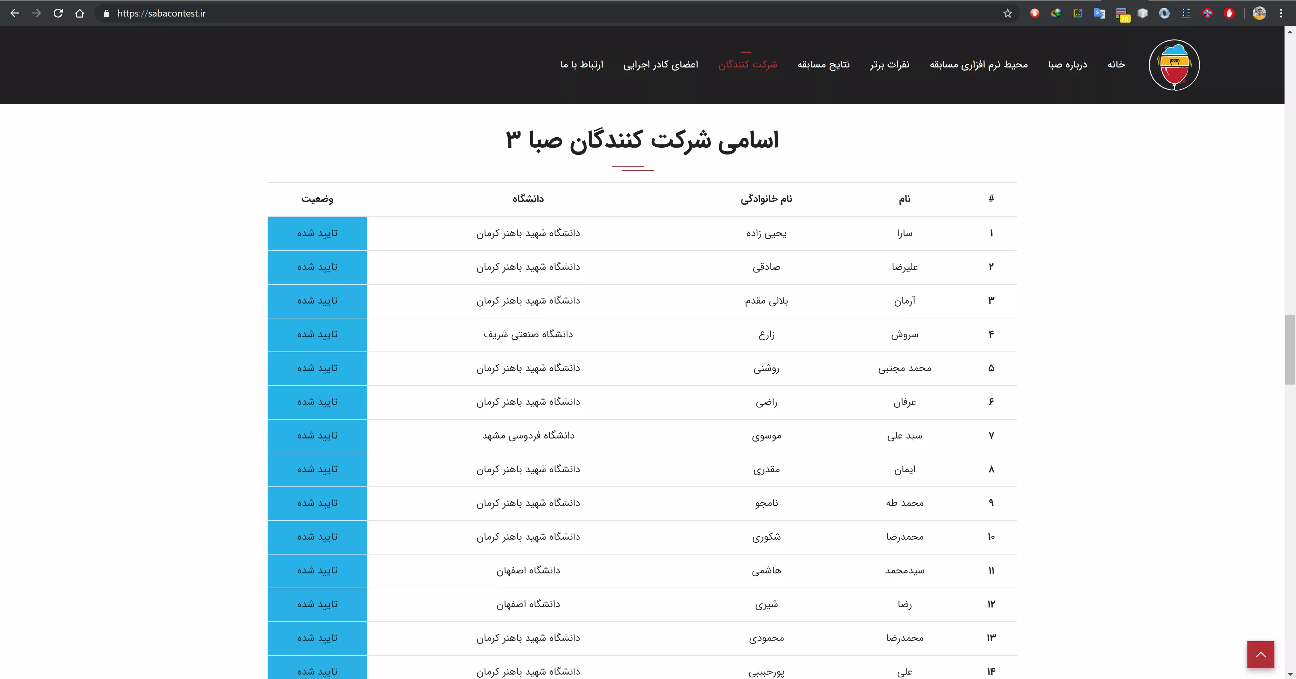
Task: Click the address bar URL sabacontest.ir
Action: click(162, 13)
